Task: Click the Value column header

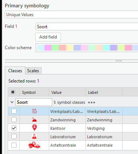Action: pos(67,92)
